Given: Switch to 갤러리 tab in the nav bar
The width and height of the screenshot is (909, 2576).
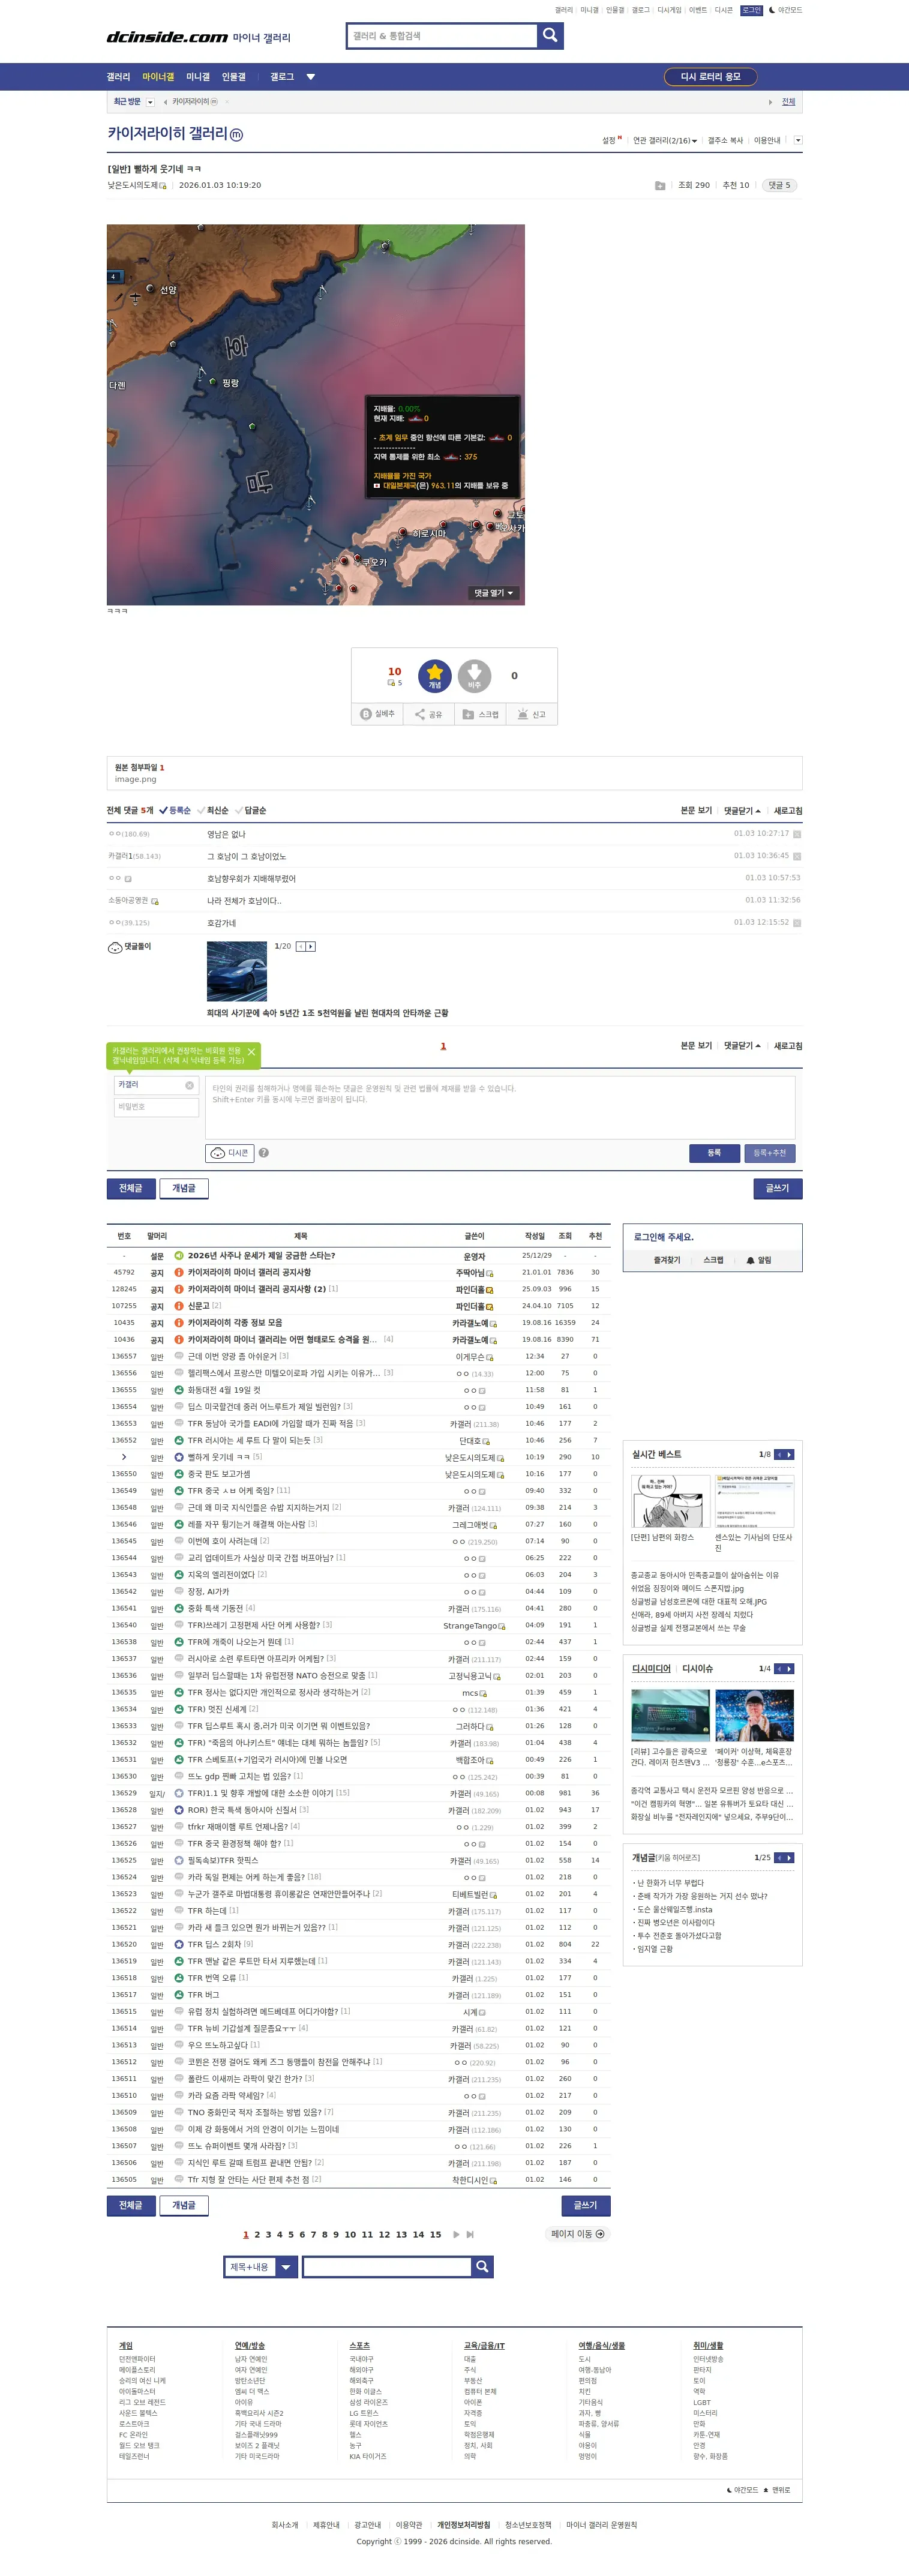Looking at the screenshot, I should pos(118,77).
